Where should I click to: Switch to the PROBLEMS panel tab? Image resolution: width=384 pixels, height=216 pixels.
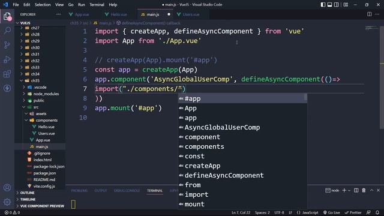pyautogui.click(x=79, y=191)
